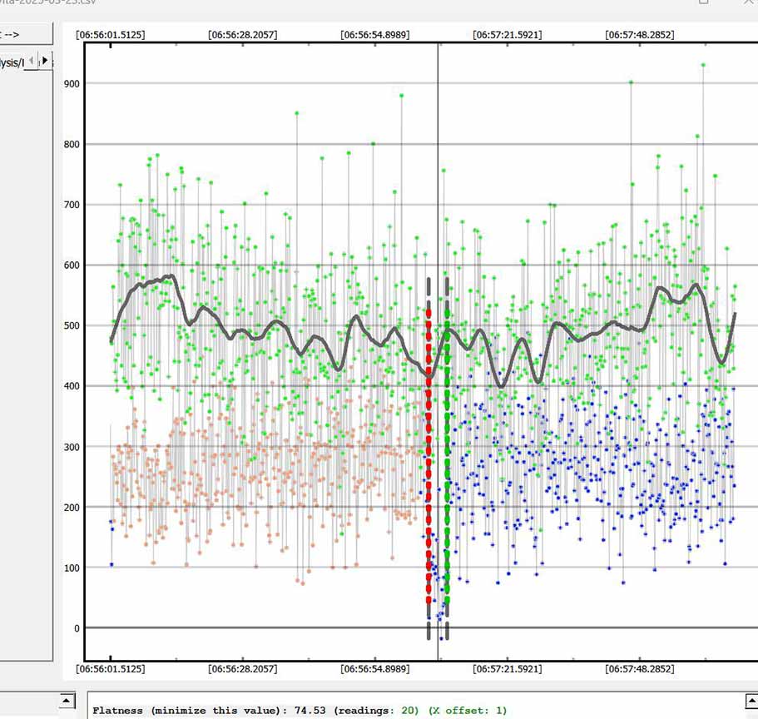Click scroll-up arrow of lower-left panel scrollbar
This screenshot has width=758, height=719.
click(x=67, y=701)
